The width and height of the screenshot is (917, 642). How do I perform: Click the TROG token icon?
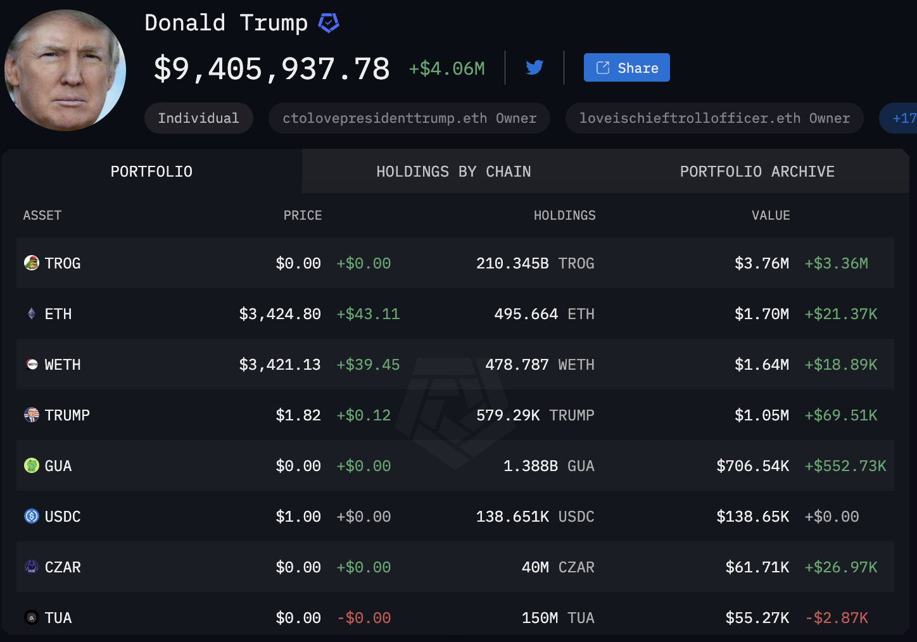(x=32, y=263)
